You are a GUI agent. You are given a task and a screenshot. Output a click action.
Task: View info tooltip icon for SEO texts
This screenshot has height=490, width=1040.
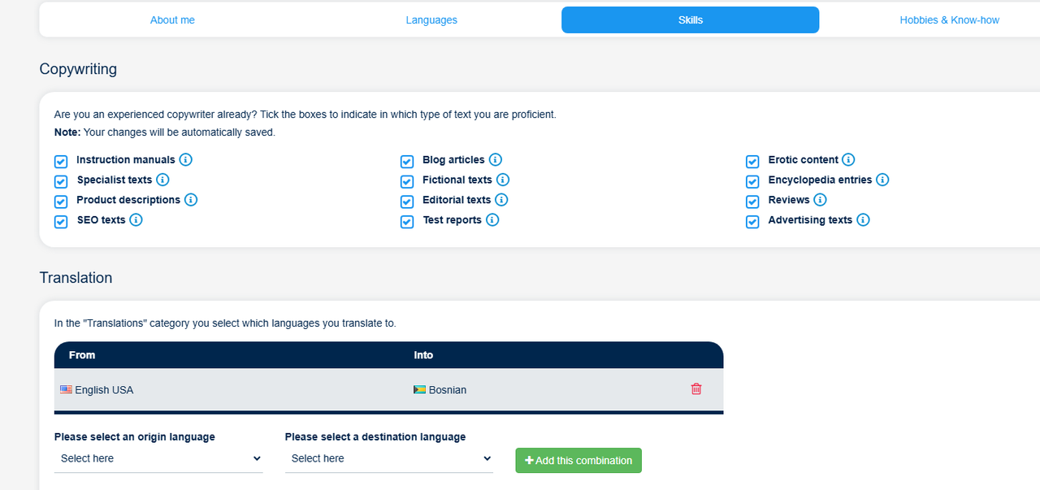(x=136, y=219)
